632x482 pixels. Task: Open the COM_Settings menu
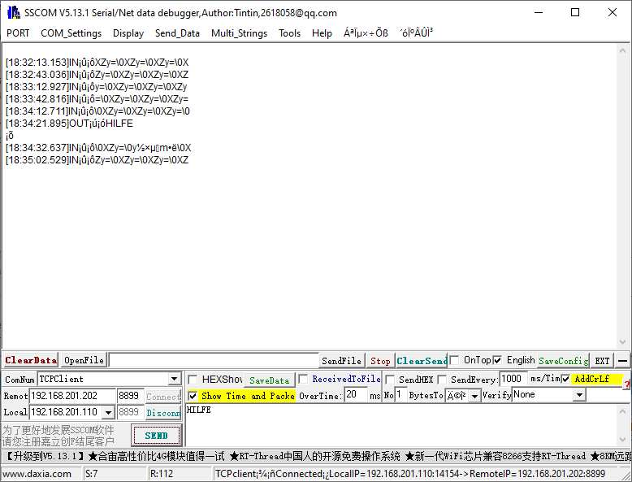71,33
